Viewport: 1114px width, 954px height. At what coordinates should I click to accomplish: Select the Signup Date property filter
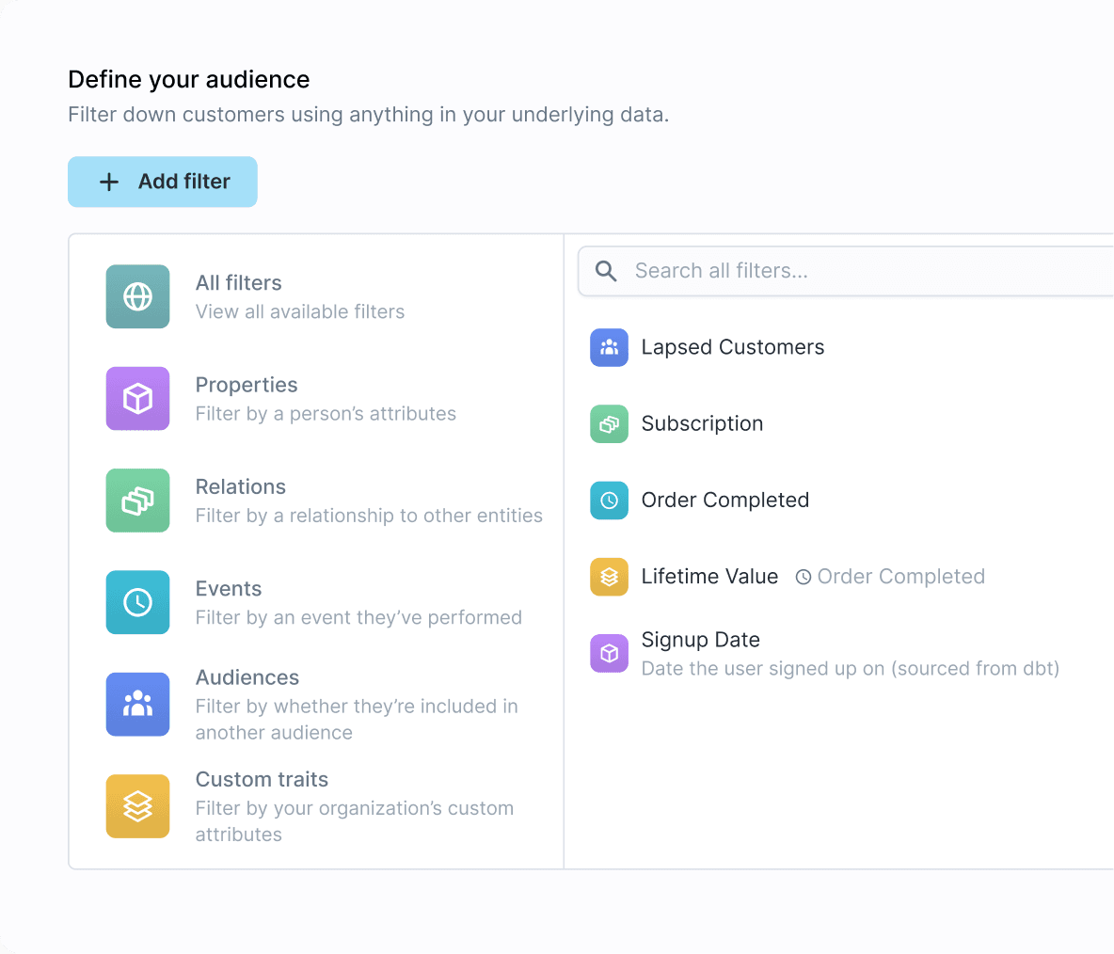[701, 640]
